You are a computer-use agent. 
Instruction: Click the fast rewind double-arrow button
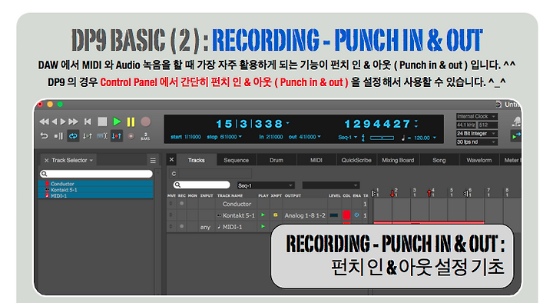44,122
